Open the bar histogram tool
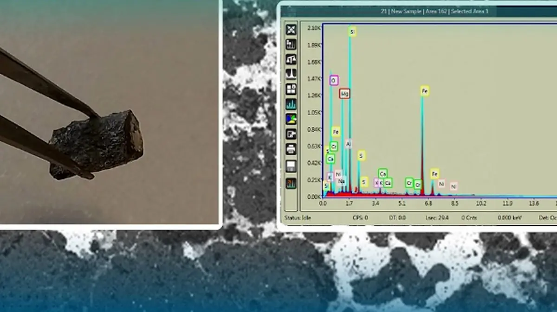Viewport: 557px width, 312px height. point(291,45)
